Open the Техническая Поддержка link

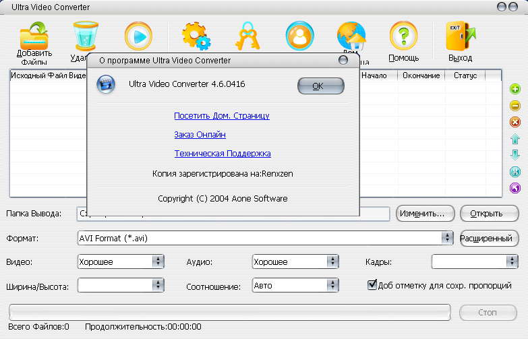pyautogui.click(x=223, y=154)
